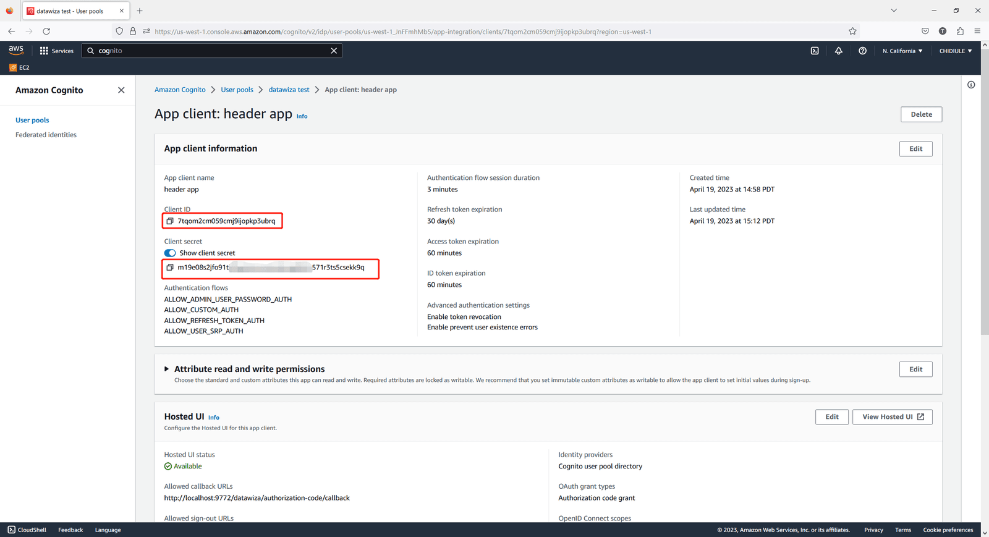Open Privacy link in footer
The height and width of the screenshot is (537, 989).
873,530
